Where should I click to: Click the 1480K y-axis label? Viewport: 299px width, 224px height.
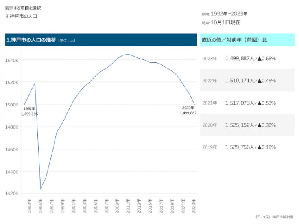click(12, 127)
